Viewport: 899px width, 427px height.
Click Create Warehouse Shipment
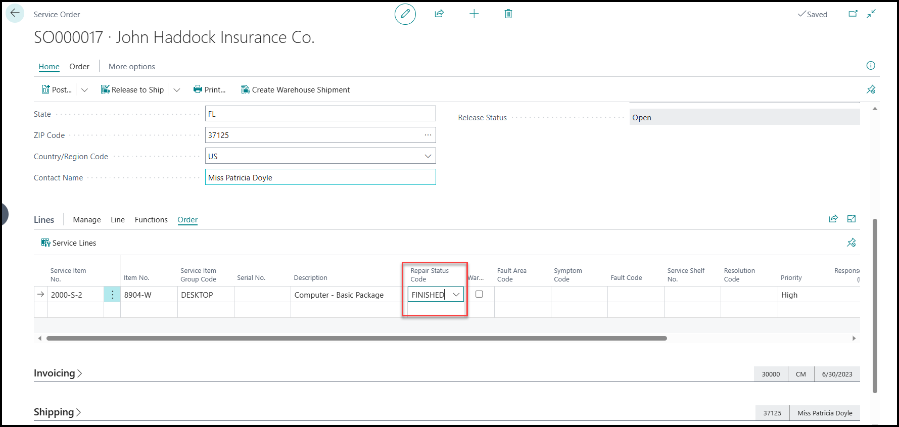click(296, 90)
